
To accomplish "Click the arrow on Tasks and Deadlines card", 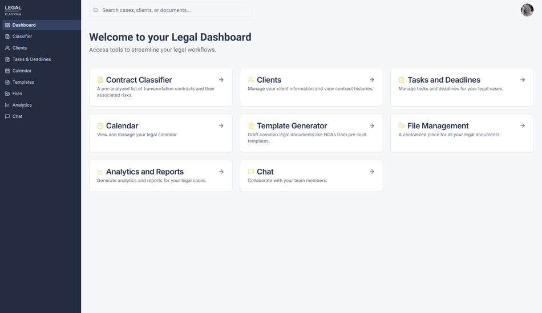I will pyautogui.click(x=522, y=80).
